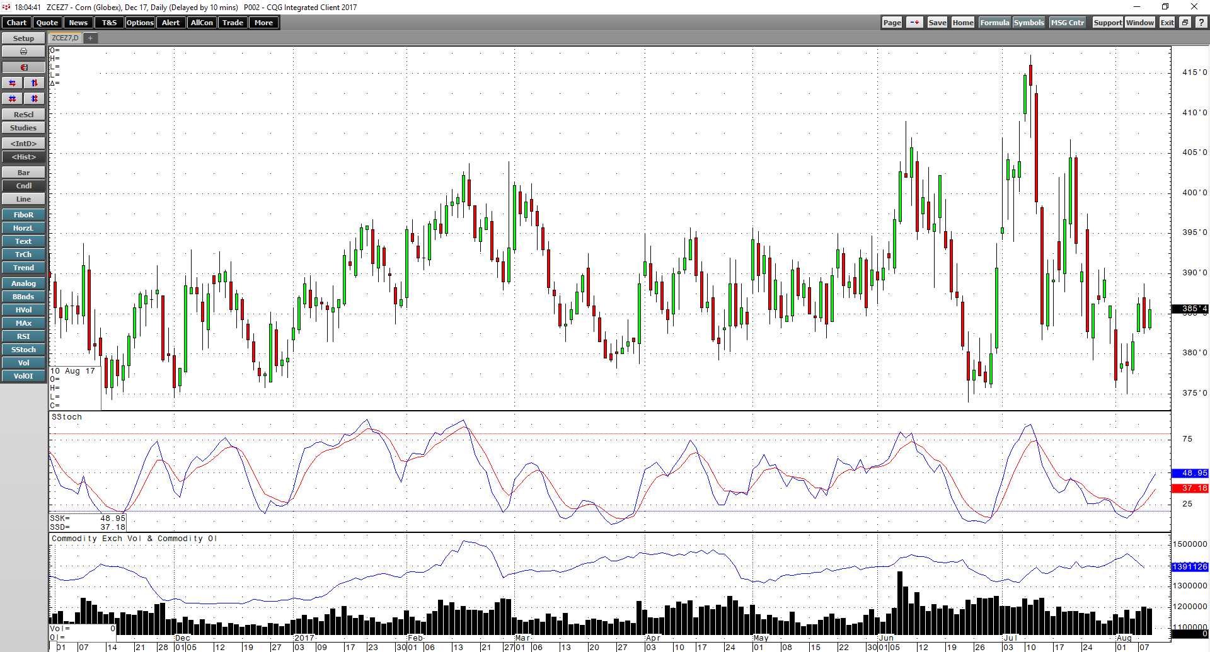Select the Text annotation tool
The image size is (1210, 652).
coord(23,241)
